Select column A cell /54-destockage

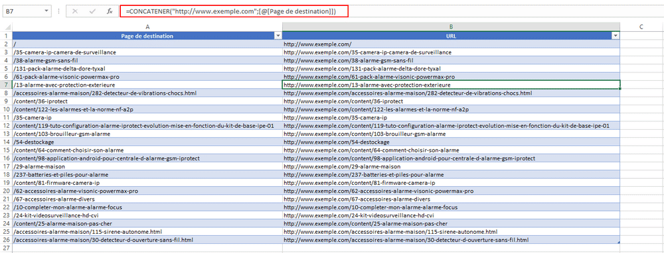[x=147, y=142]
